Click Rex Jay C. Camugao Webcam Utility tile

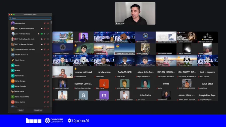pyautogui.click(x=207, y=37)
